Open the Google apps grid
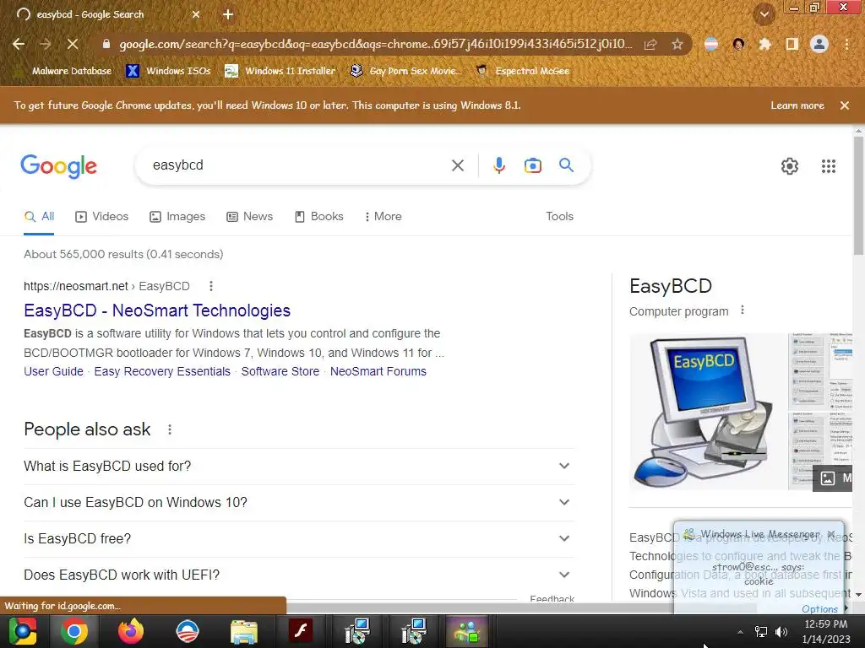 (x=829, y=166)
